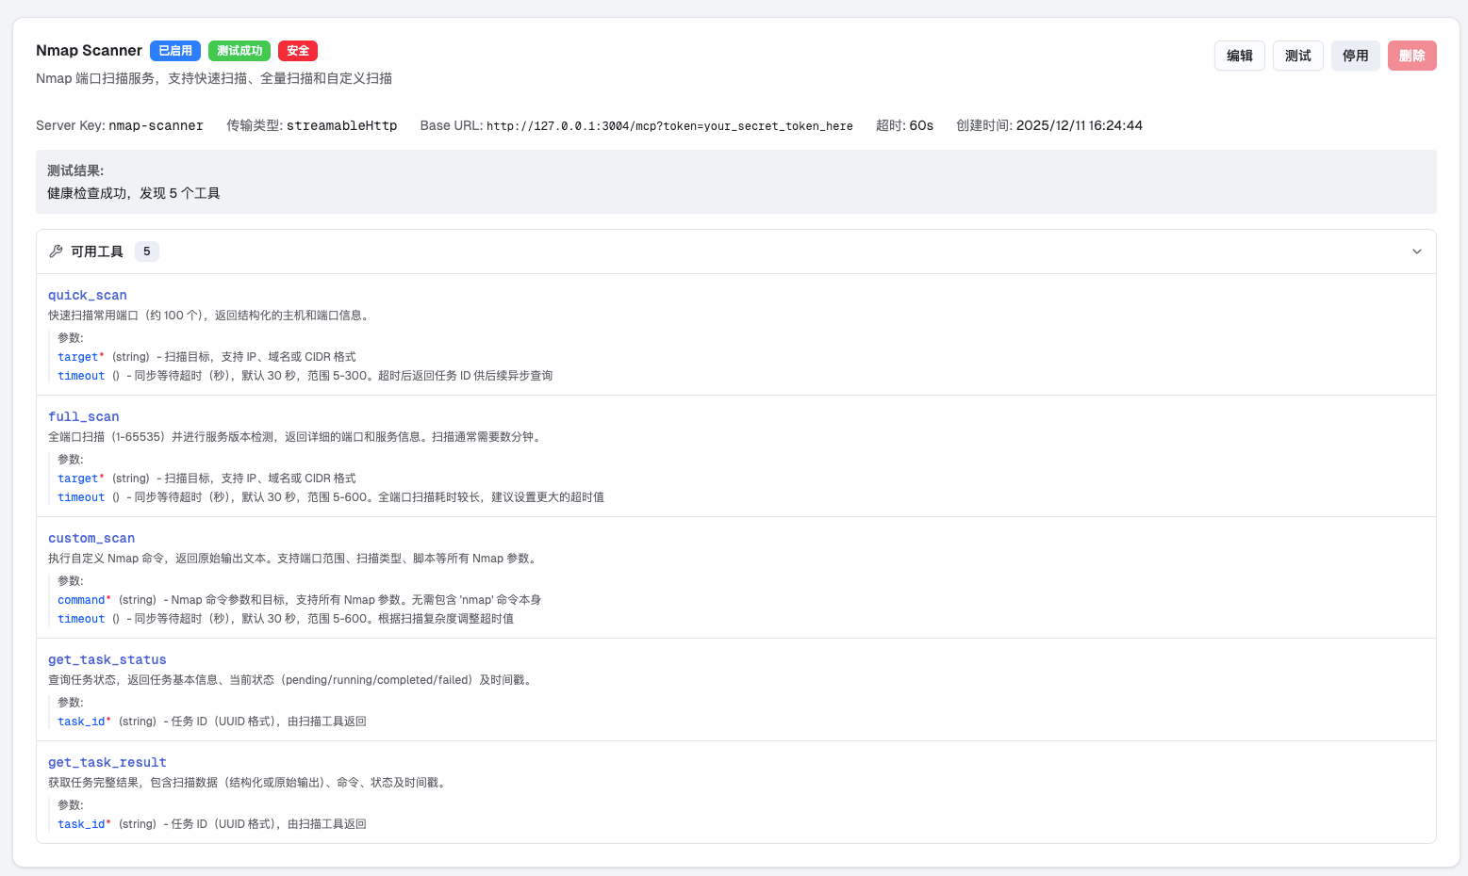The width and height of the screenshot is (1468, 876).
Task: Open the get_task_result tool entry
Action: [x=107, y=762]
